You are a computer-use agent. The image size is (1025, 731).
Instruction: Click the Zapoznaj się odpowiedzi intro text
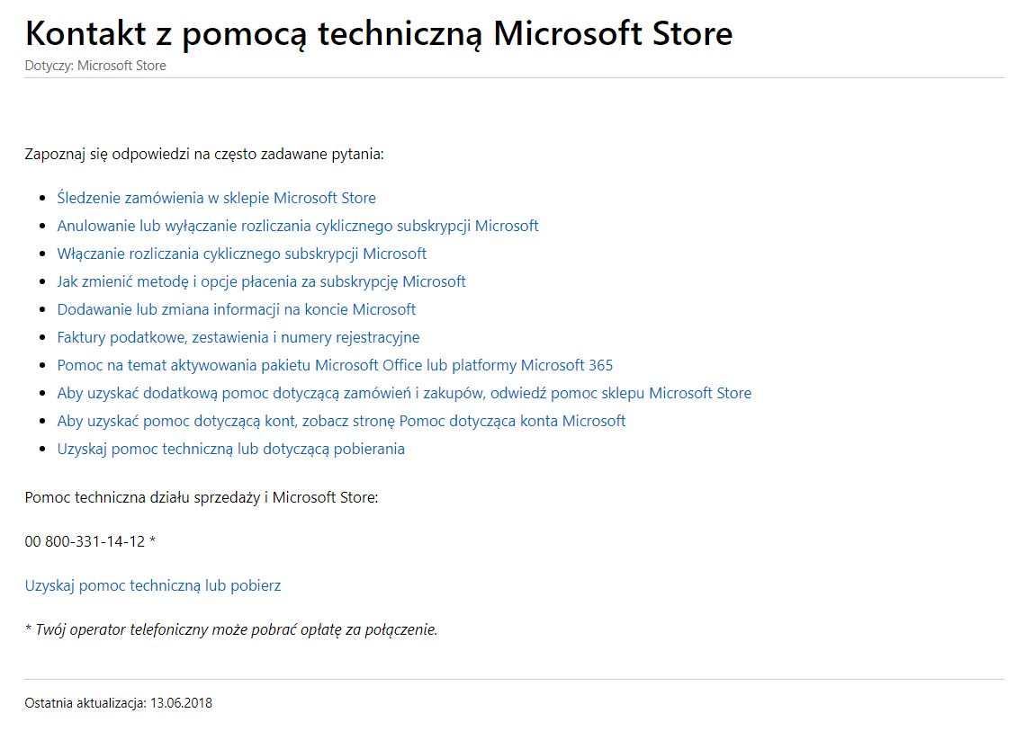click(x=204, y=154)
